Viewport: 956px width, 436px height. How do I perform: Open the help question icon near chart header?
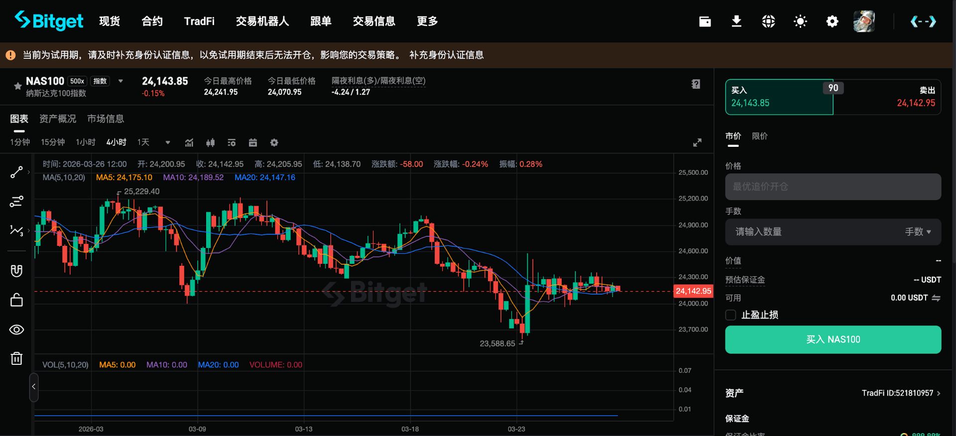pos(696,84)
